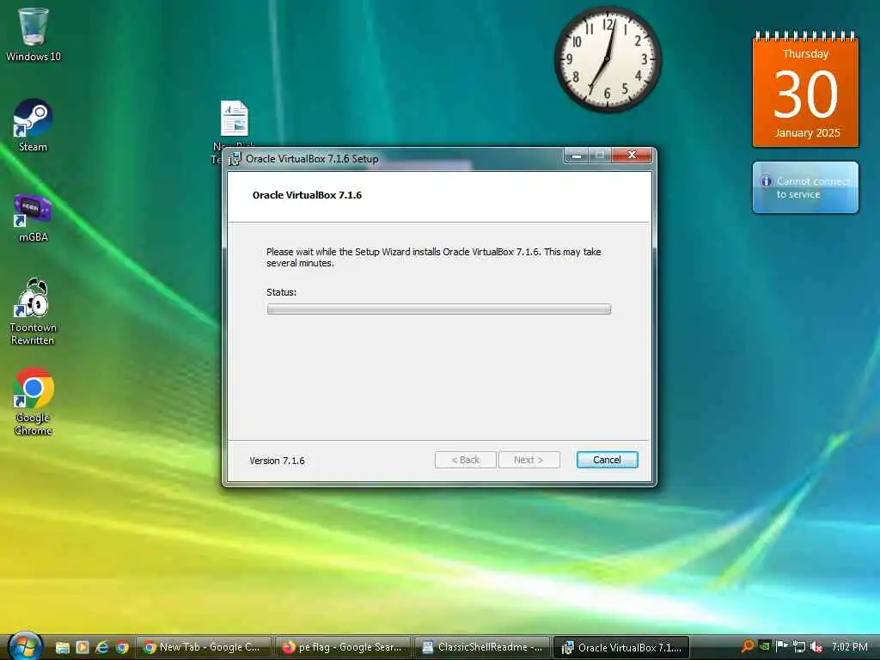The image size is (880, 660).
Task: Click the analog clock gadget
Action: pyautogui.click(x=608, y=59)
